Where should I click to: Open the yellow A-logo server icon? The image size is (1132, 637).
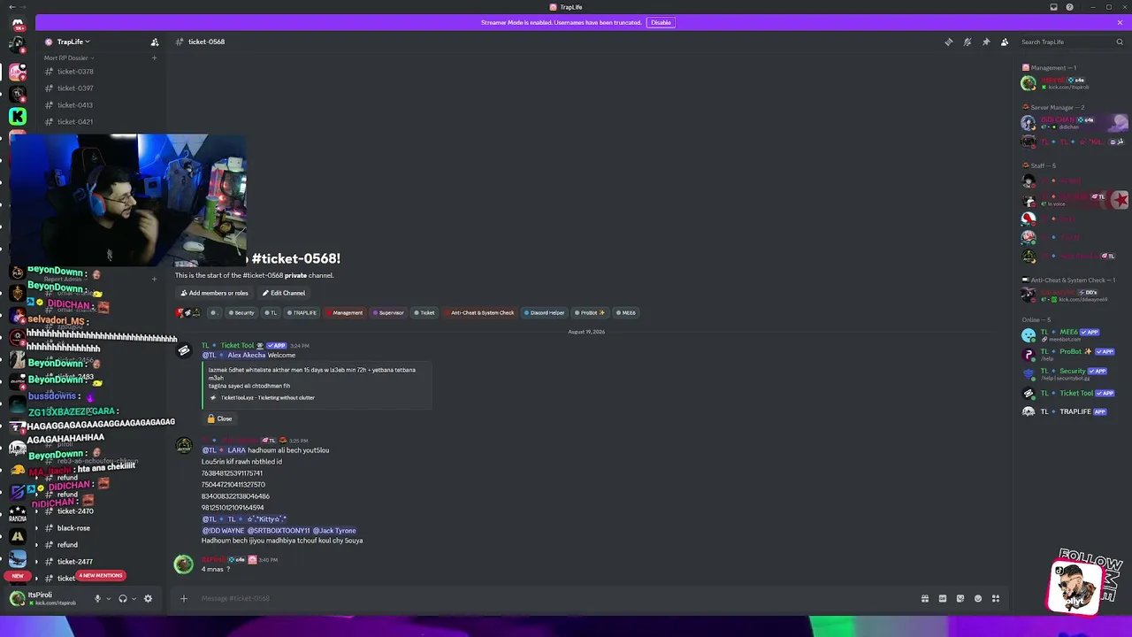17,536
